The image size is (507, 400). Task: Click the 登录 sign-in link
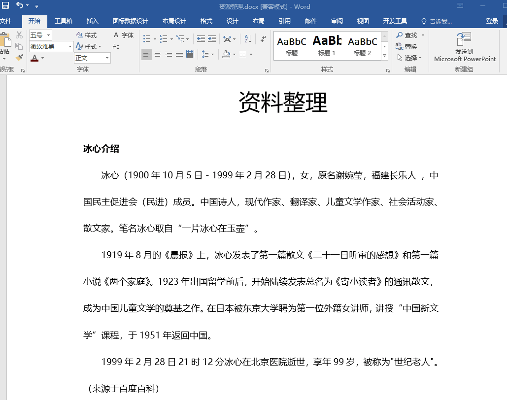[492, 21]
